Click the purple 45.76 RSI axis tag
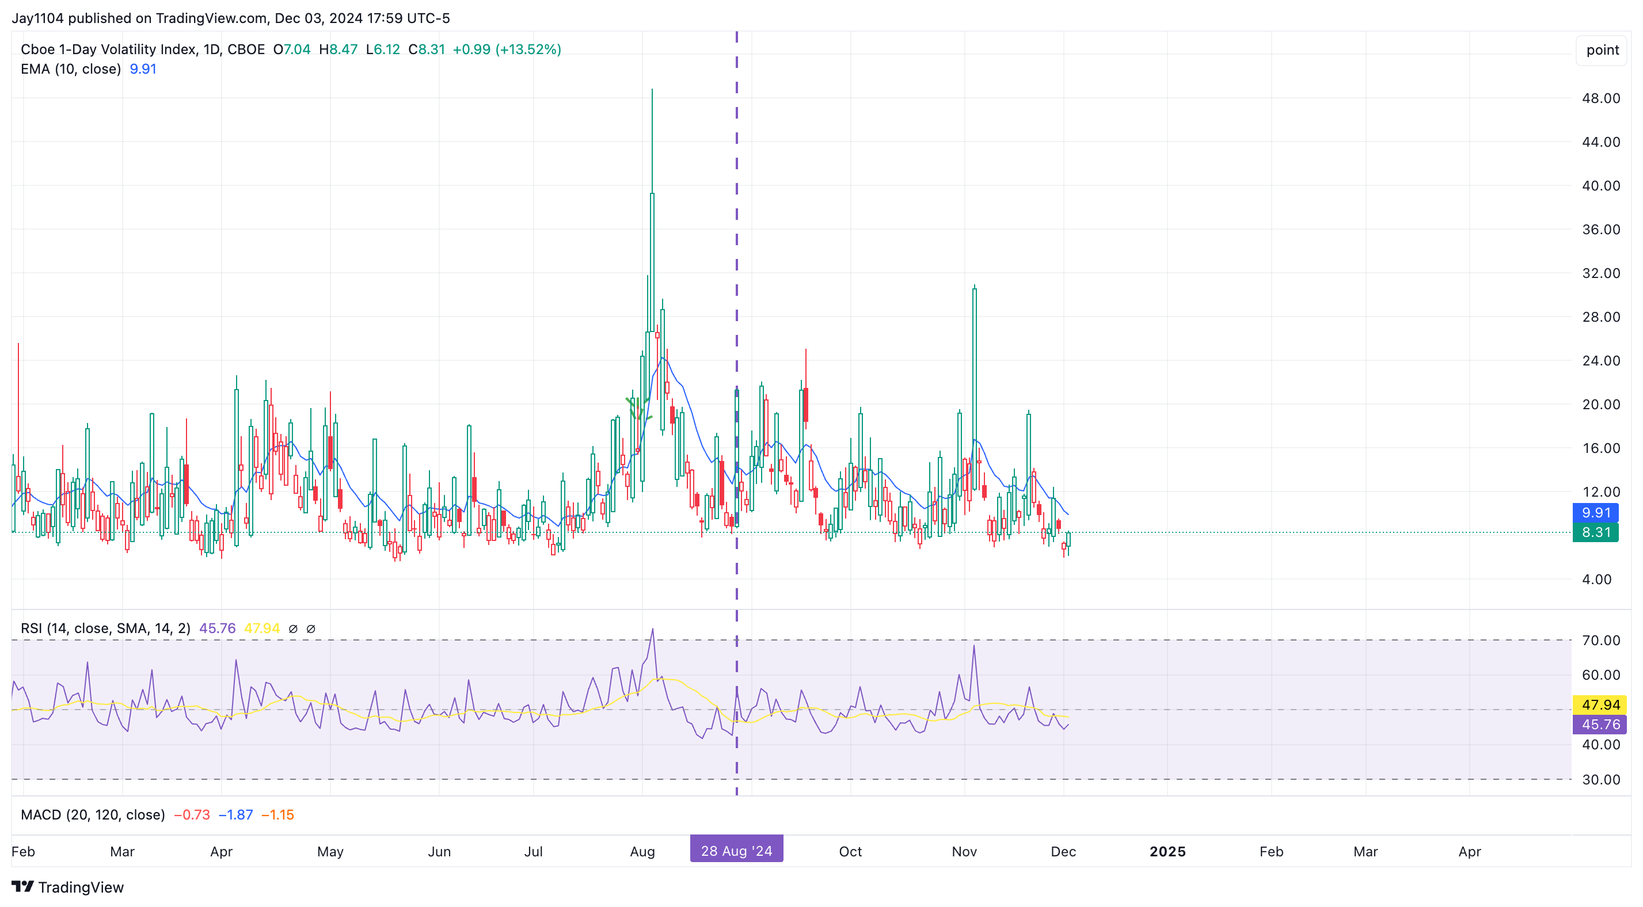The width and height of the screenshot is (1643, 907). coord(1600,725)
